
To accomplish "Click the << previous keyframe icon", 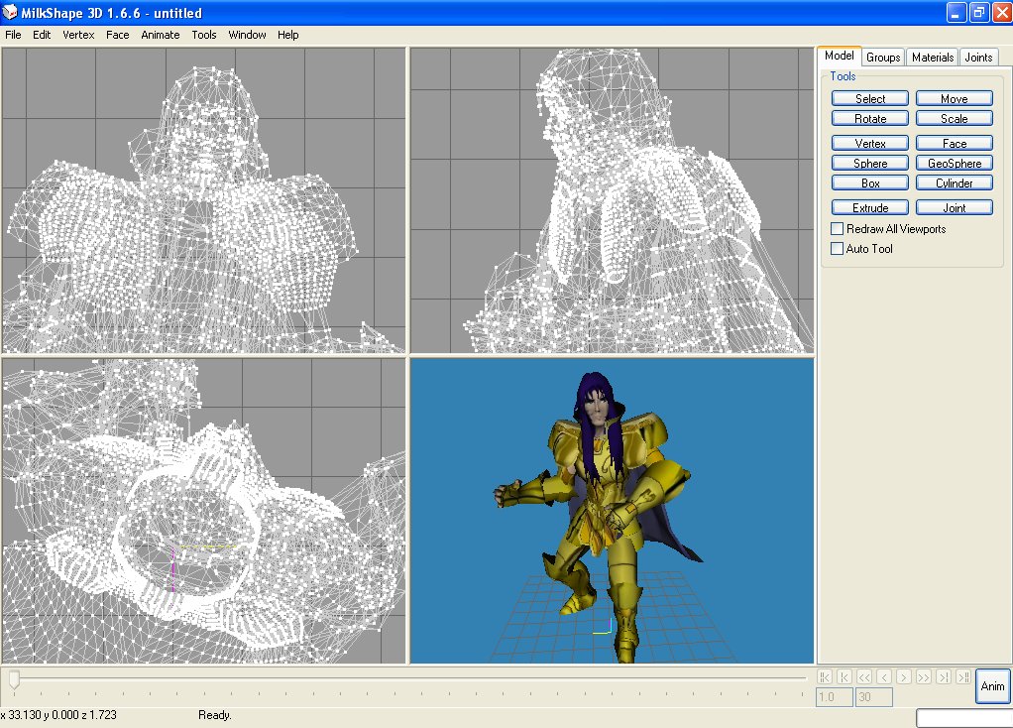I will (x=864, y=677).
